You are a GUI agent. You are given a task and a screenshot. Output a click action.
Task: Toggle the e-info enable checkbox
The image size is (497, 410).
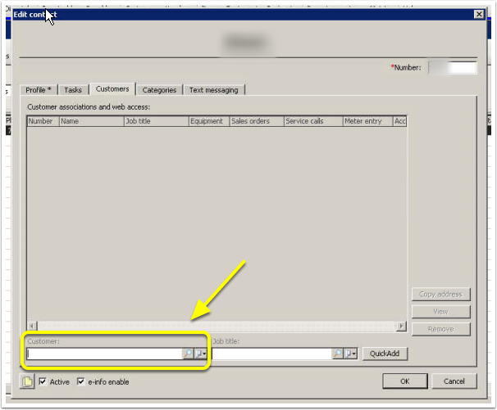tap(80, 381)
